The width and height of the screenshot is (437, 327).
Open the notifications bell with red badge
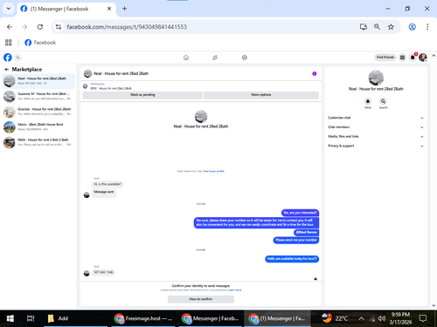pyautogui.click(x=413, y=58)
